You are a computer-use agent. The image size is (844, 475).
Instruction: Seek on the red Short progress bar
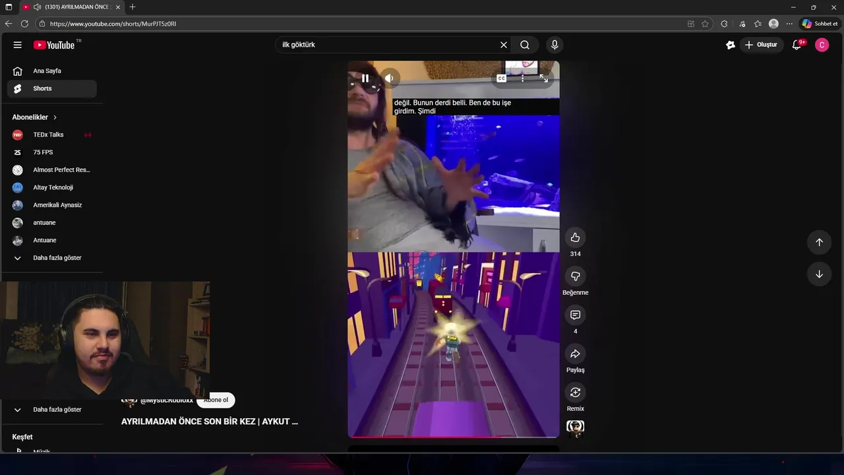click(454, 437)
